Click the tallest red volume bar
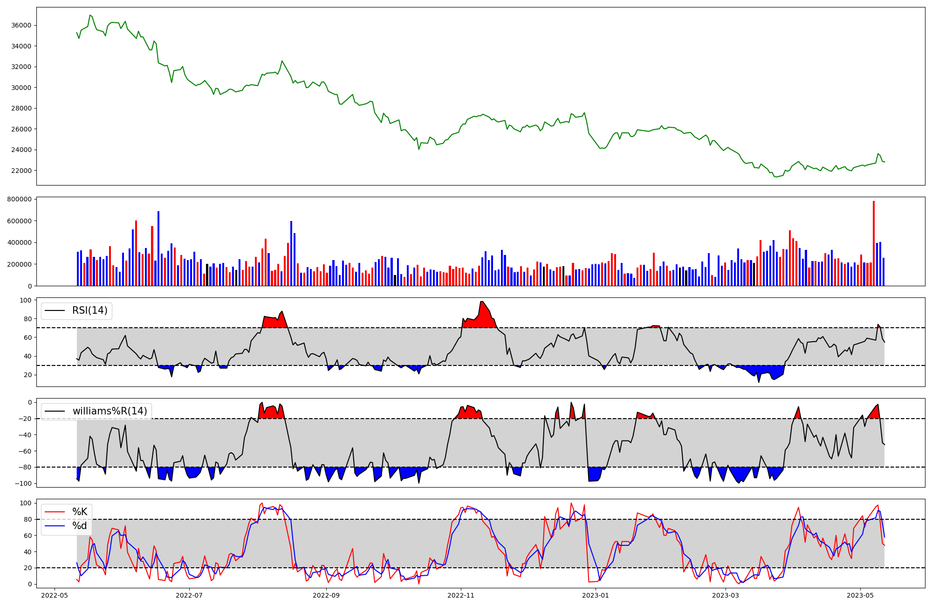Viewport: 932px width, 606px height. (x=874, y=242)
